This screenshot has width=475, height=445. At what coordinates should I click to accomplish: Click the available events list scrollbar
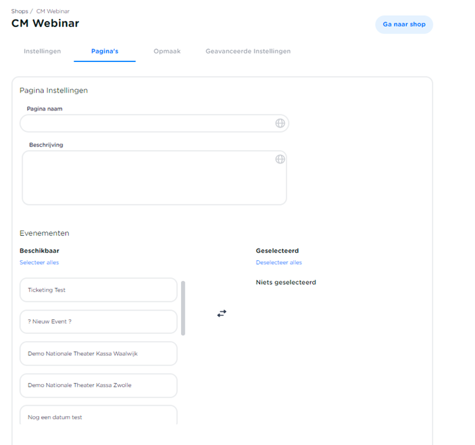(x=183, y=308)
